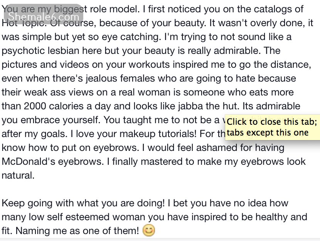Click the yellow 'Click to close this tab' tooltip

[273, 127]
